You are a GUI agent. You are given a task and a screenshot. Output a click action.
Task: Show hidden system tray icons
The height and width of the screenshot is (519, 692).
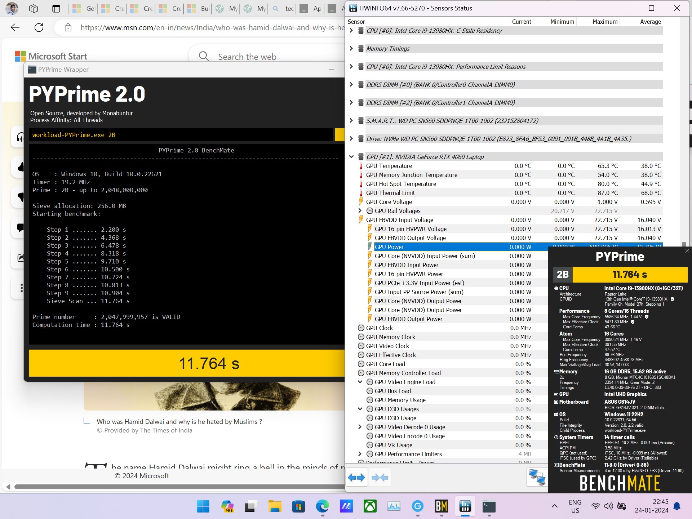pyautogui.click(x=555, y=506)
